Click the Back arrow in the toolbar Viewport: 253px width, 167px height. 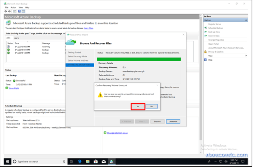6,11
